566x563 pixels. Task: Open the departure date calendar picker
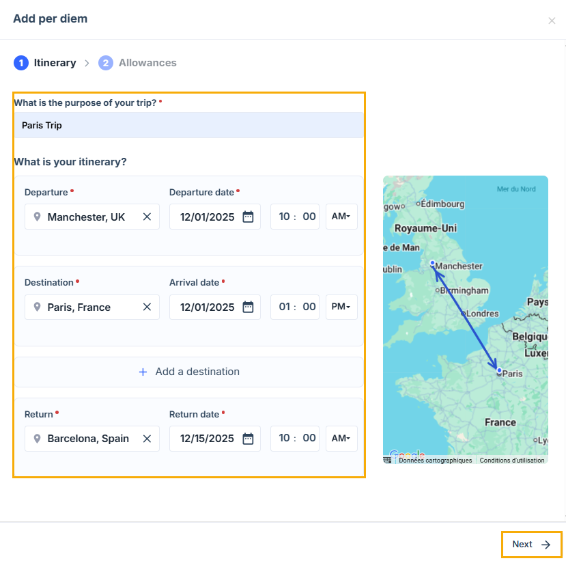[x=248, y=217]
